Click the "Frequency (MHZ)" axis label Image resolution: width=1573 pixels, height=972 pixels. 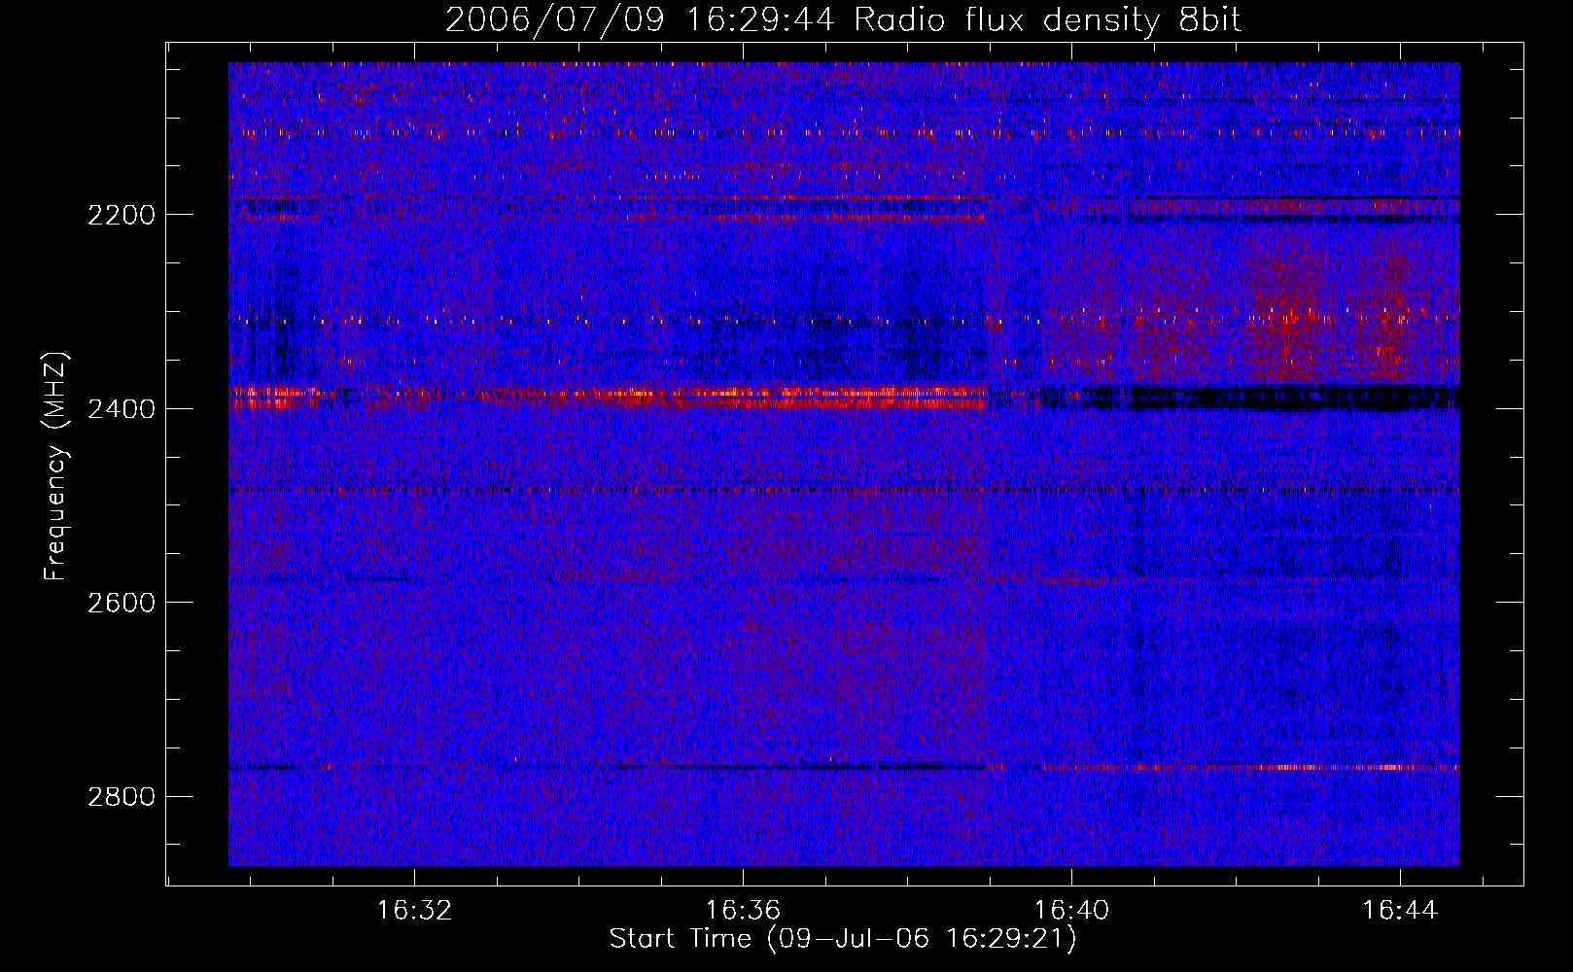point(55,467)
